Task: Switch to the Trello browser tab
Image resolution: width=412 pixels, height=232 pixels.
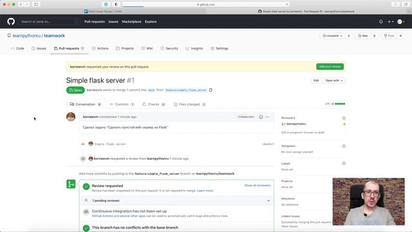Action: pos(103,12)
